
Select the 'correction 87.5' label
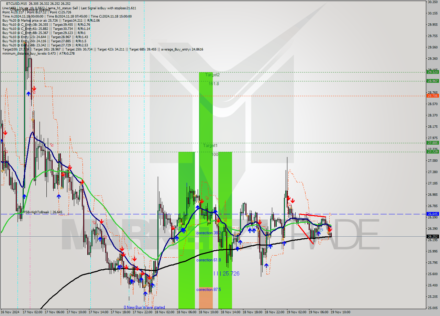click(x=208, y=290)
